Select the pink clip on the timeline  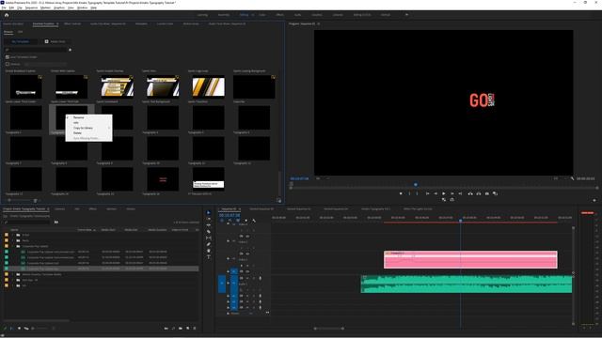(x=470, y=259)
